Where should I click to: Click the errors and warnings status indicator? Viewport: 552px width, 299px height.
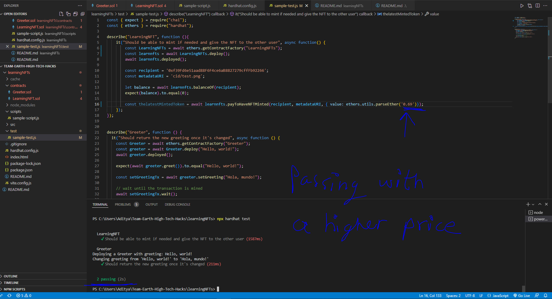24,295
